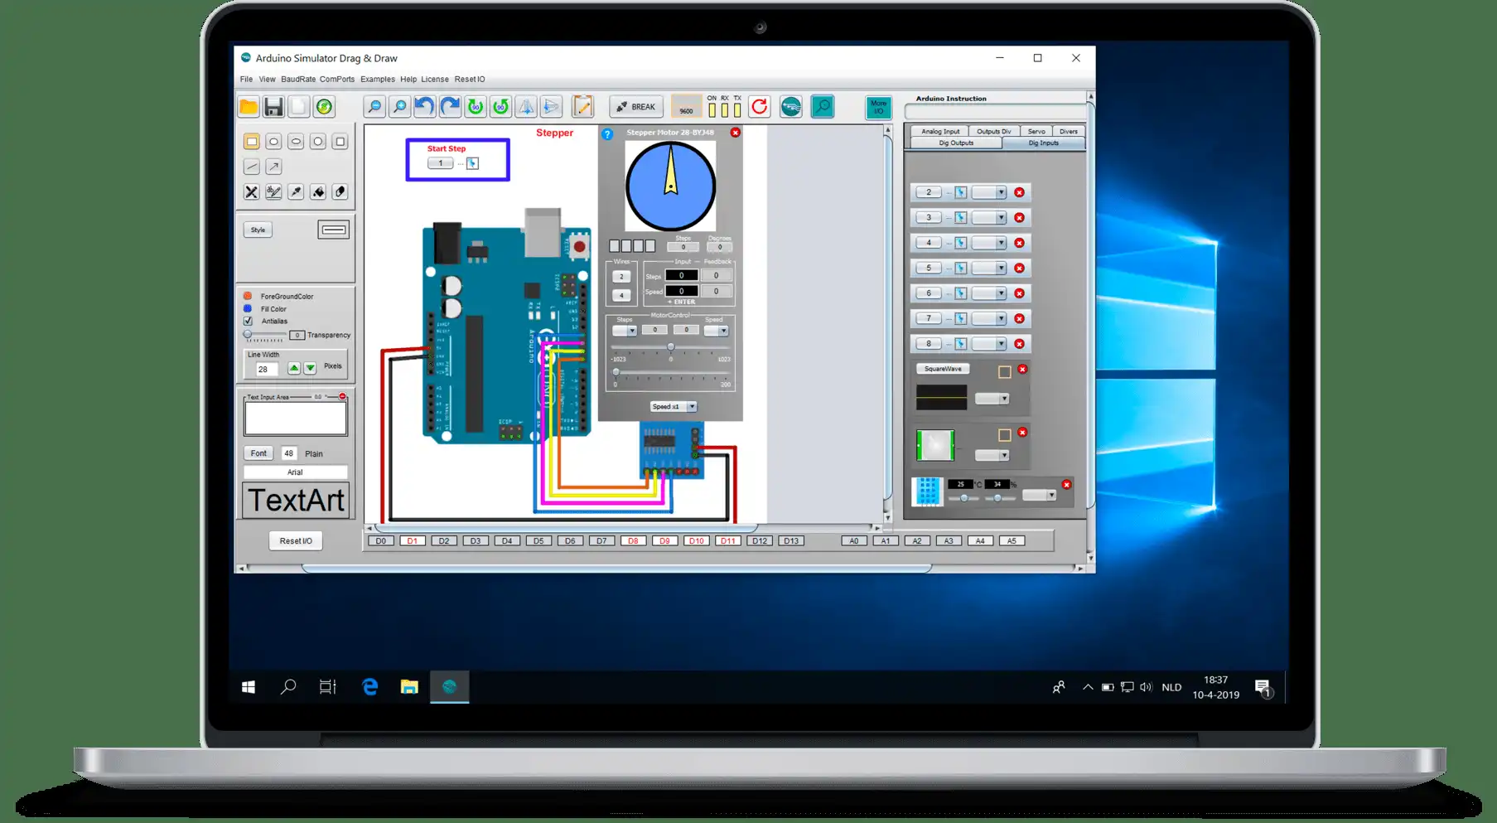This screenshot has width=1497, height=823.
Task: Flip the selection horizontally
Action: click(526, 107)
